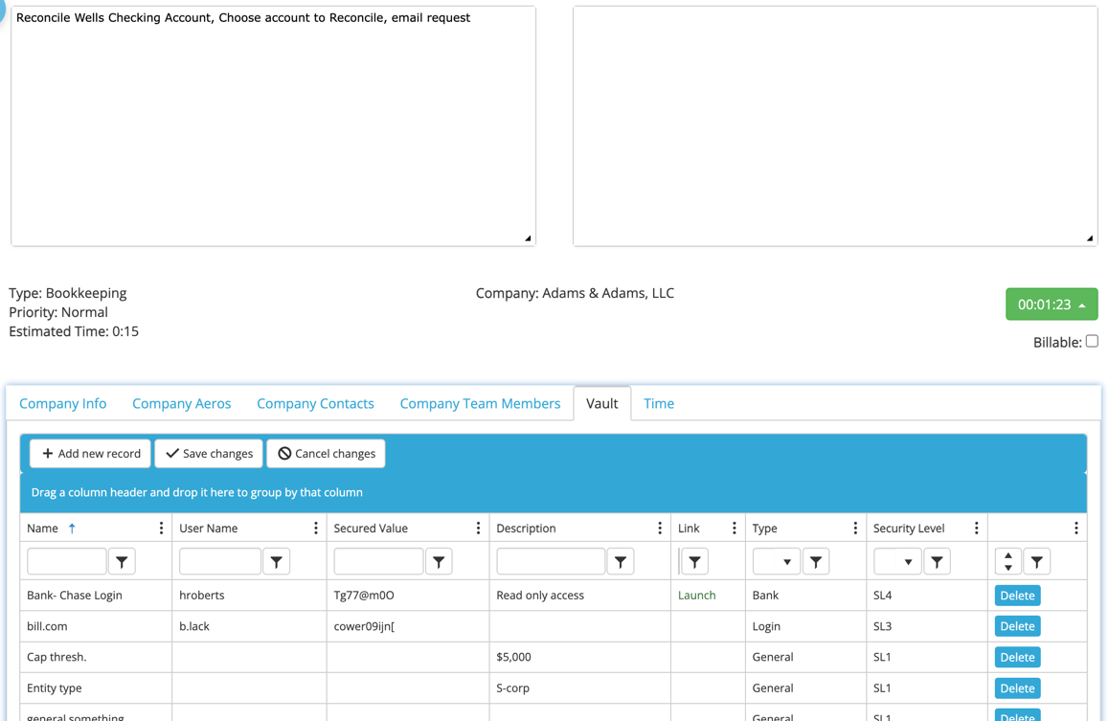Click the Secured Value filter funnel icon
Viewport: 1109px width, 721px height.
439,562
